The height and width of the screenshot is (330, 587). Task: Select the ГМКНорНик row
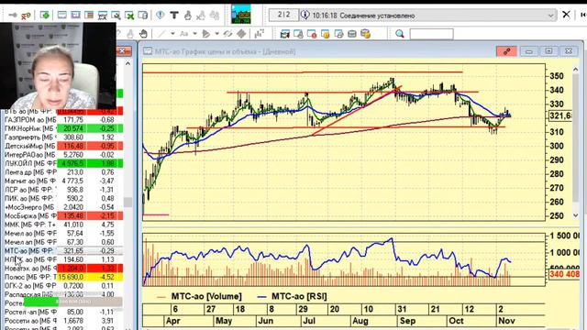(x=63, y=128)
